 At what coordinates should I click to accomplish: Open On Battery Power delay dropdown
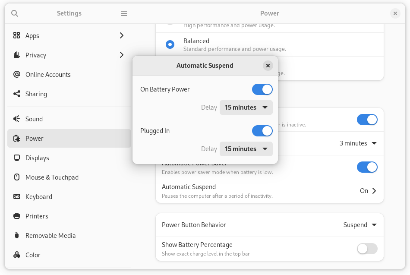(246, 107)
